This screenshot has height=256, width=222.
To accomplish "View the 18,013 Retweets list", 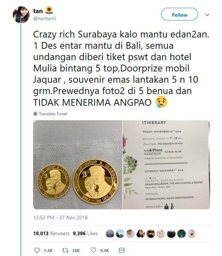I will tap(51, 233).
